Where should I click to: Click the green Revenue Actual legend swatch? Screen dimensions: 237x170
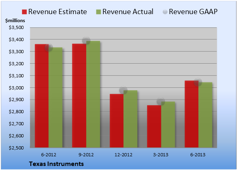pyautogui.click(x=98, y=12)
